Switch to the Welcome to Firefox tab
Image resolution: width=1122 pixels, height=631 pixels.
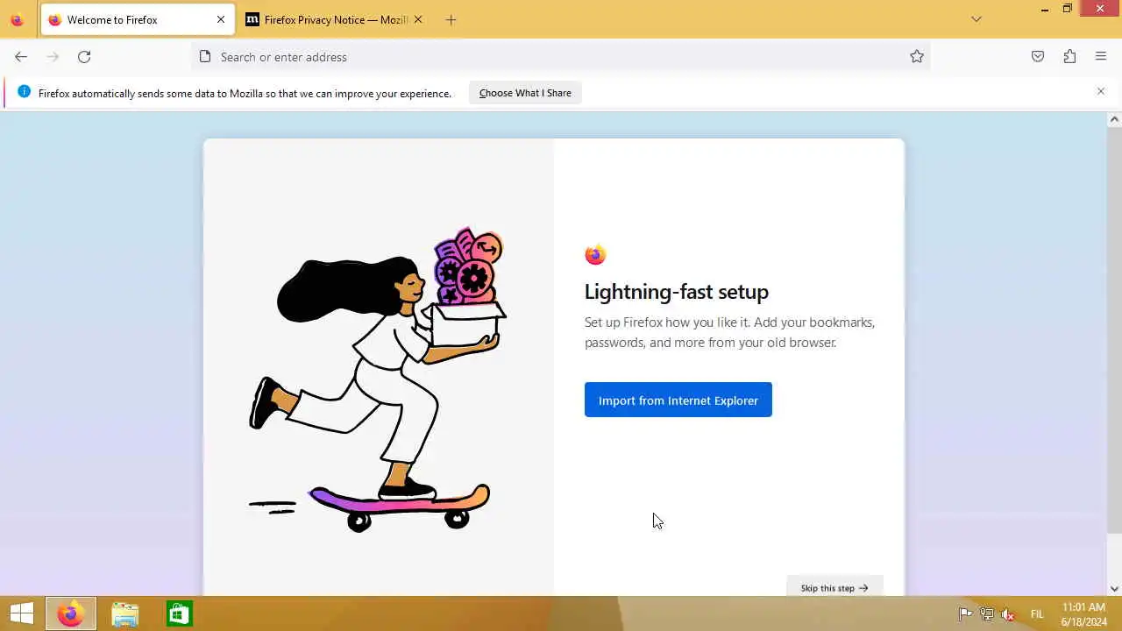pyautogui.click(x=137, y=19)
